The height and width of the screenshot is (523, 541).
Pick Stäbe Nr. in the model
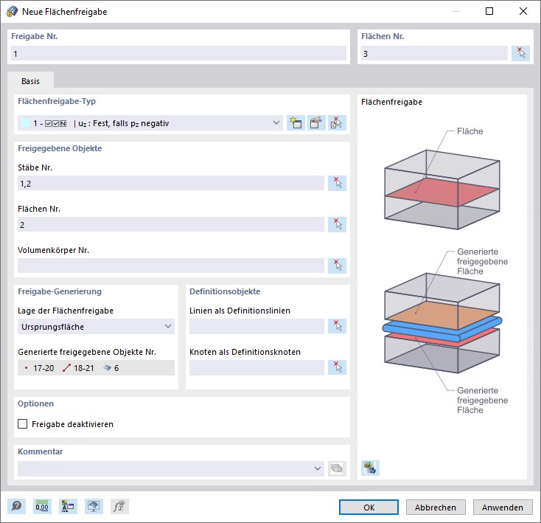coord(337,183)
